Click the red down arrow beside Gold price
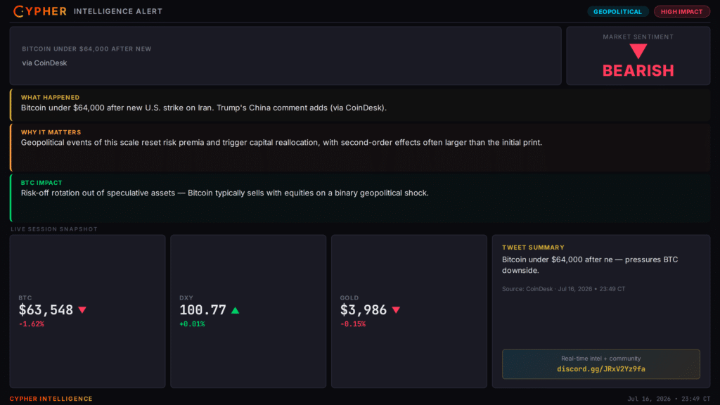This screenshot has width=720, height=405. tap(396, 310)
